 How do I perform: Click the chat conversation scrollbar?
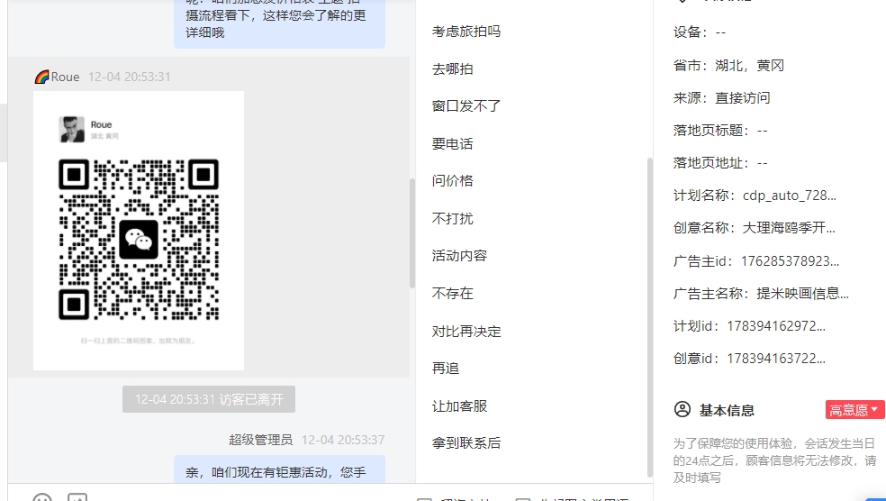point(412,233)
